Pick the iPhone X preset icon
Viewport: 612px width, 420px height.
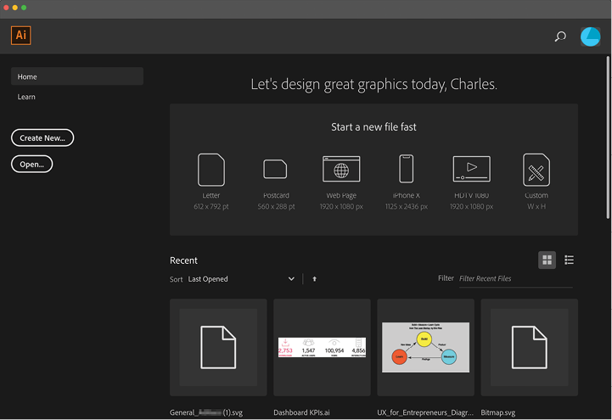click(407, 170)
